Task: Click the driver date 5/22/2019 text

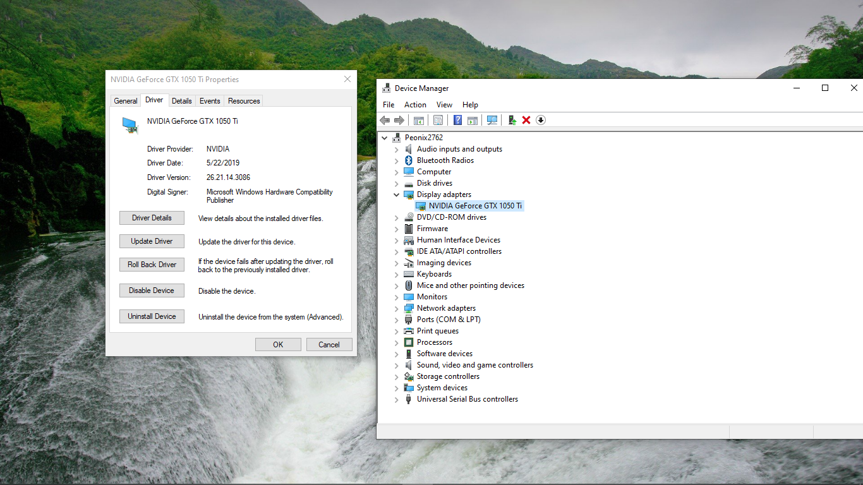Action: (223, 163)
